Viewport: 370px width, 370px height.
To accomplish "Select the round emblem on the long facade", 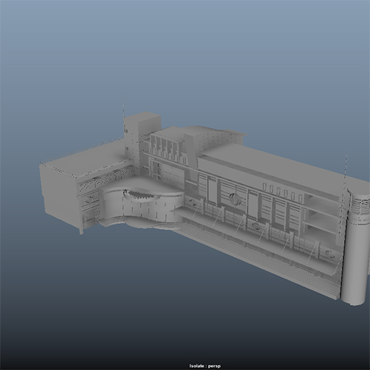I will [x=235, y=199].
